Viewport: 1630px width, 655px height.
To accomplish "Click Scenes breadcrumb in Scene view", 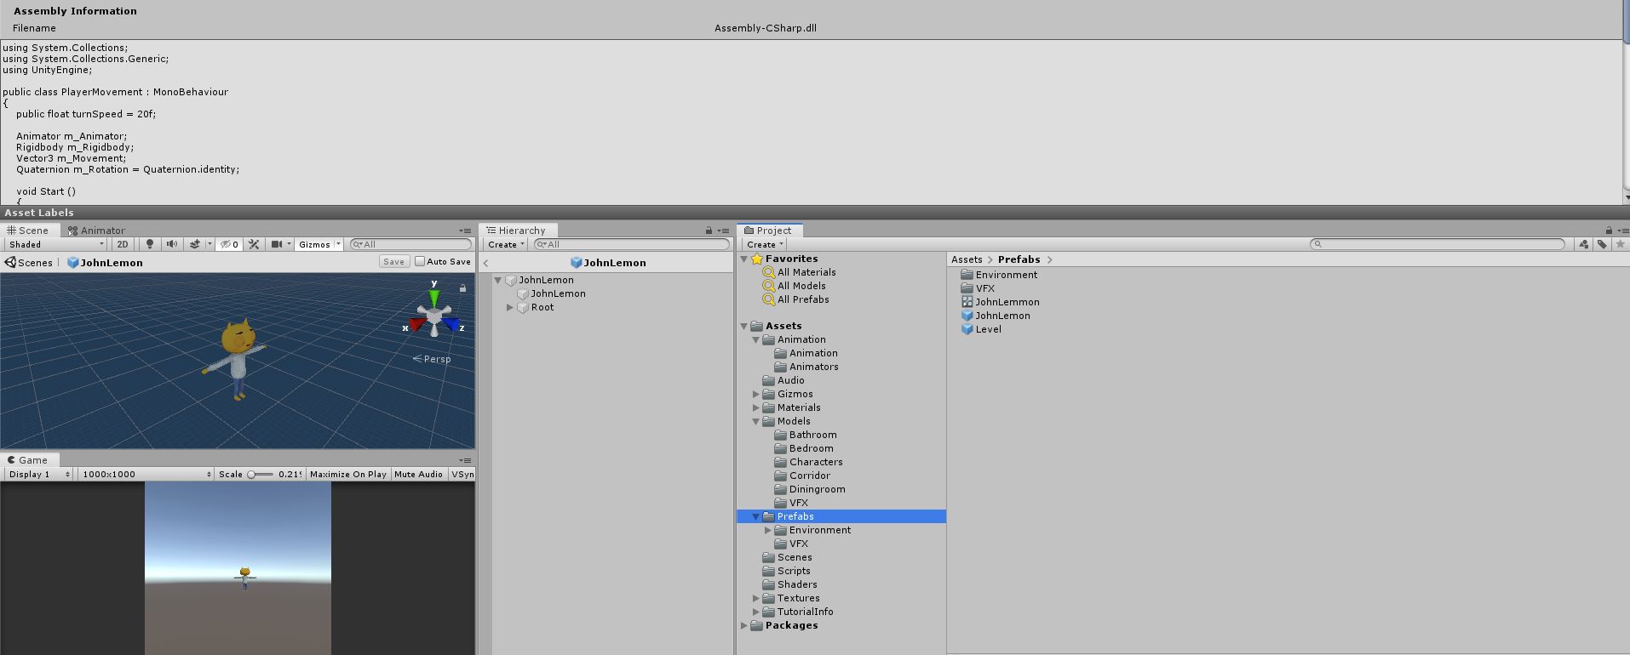I will pyautogui.click(x=29, y=263).
